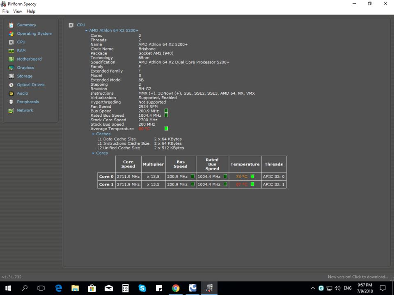Go to the Optical Drives section
394x295 pixels.
(x=31, y=85)
